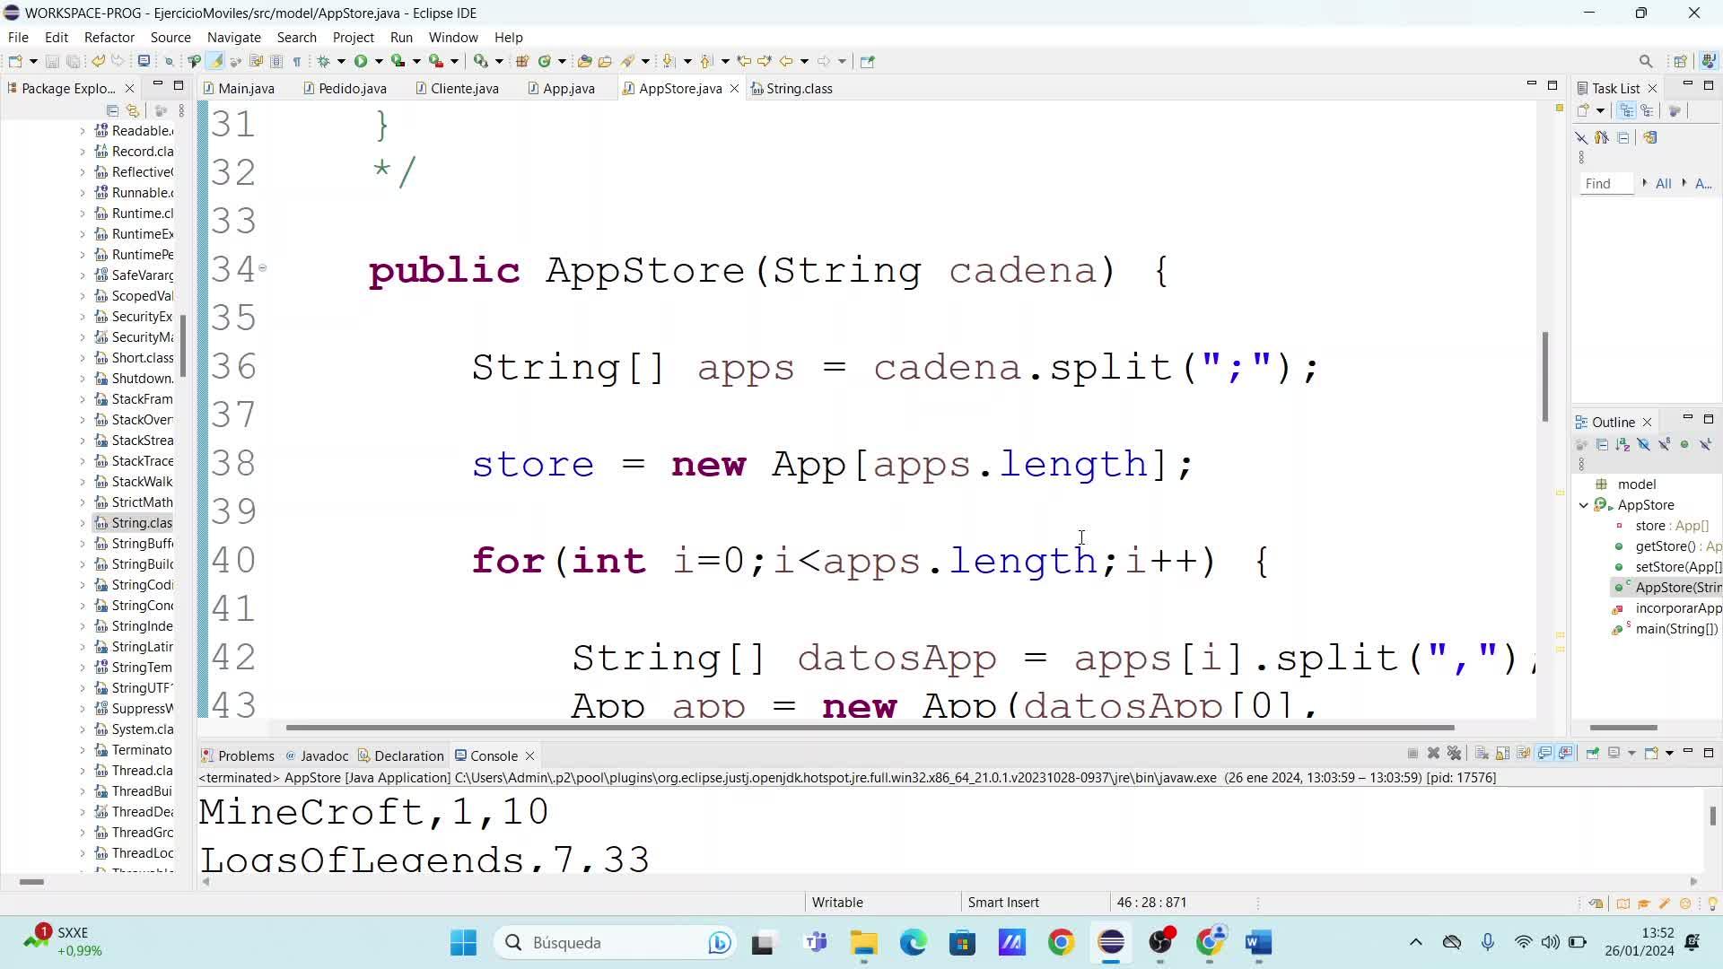Open the Problems view tab
1723x969 pixels.
coord(245,755)
